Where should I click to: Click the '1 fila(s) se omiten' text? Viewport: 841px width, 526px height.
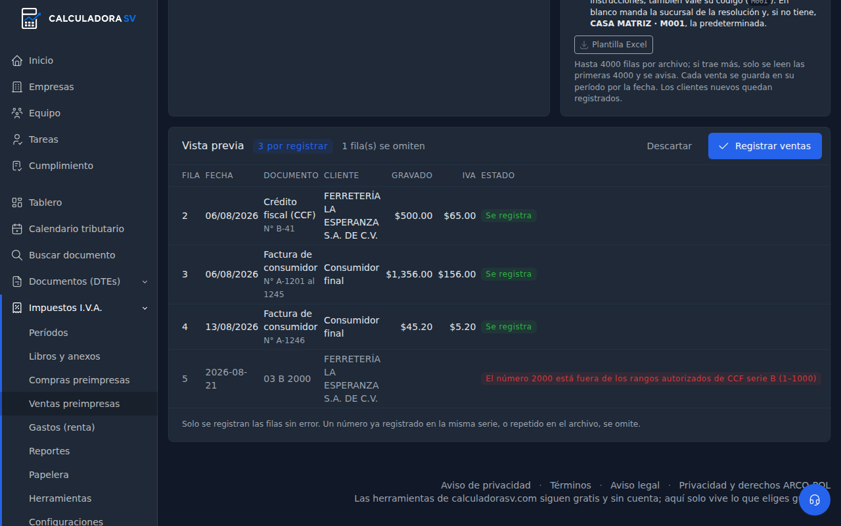click(383, 146)
